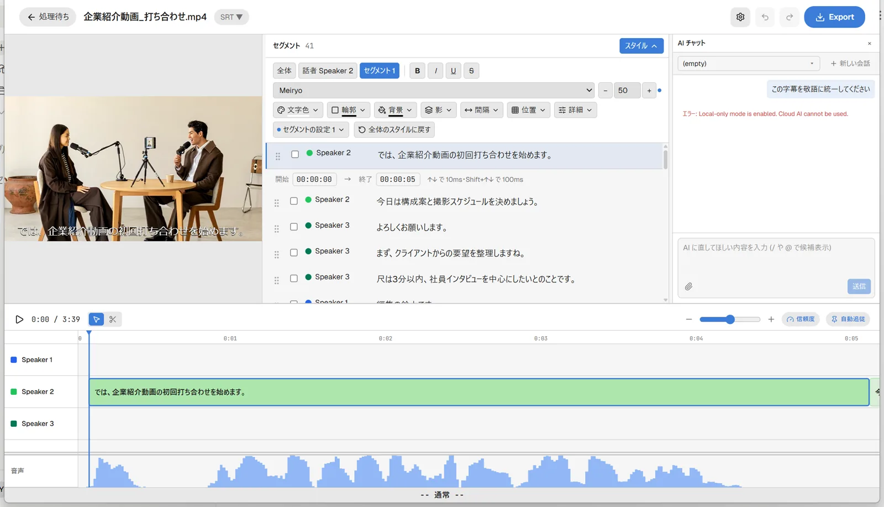Click 全体のスタイルに戻す reset button

pos(394,129)
